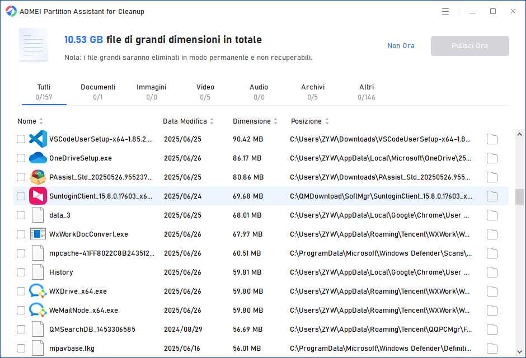The width and height of the screenshot is (526, 358).
Task: Open the hamburger menu in title bar
Action: click(x=445, y=11)
